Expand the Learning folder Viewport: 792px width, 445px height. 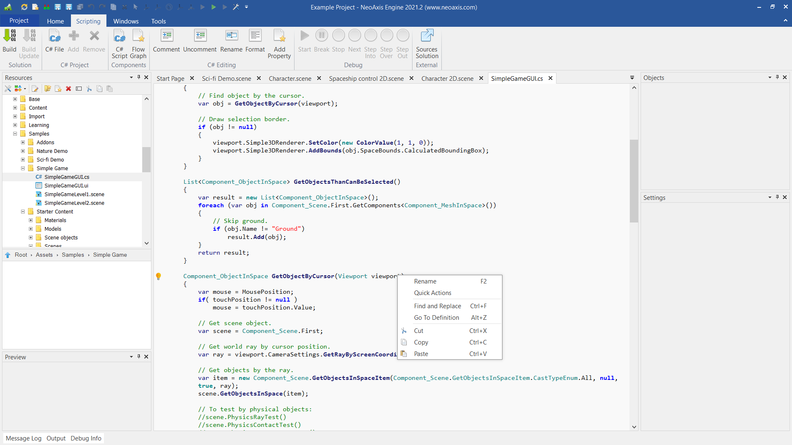click(15, 125)
